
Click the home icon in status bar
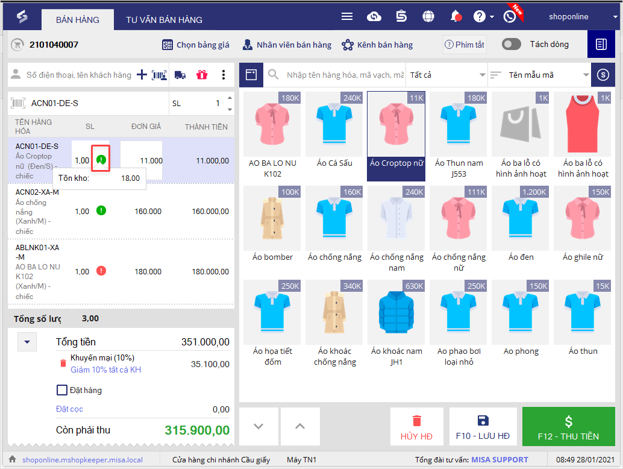[x=12, y=459]
